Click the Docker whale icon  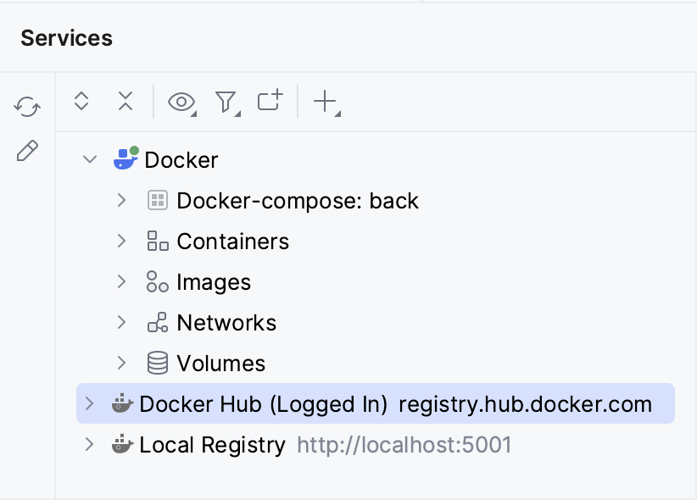[x=125, y=159]
